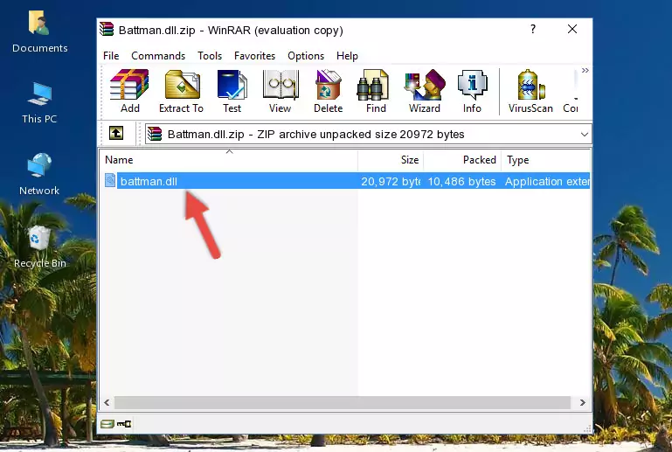This screenshot has height=452, width=672.
Task: Open the Commands menu
Action: pos(158,56)
